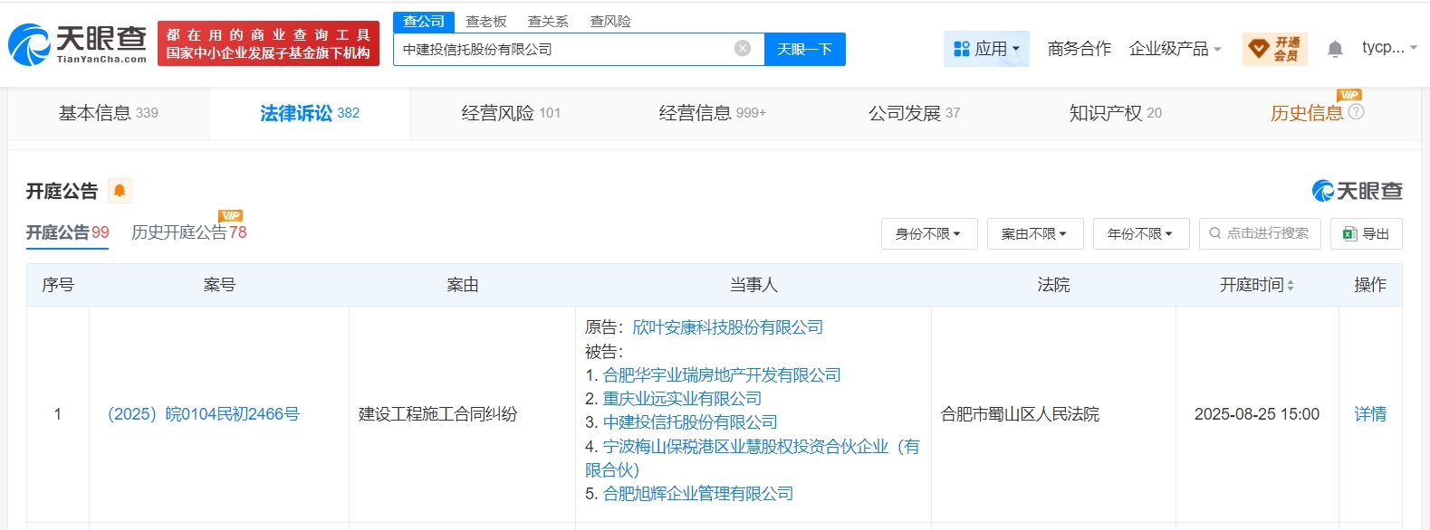This screenshot has width=1430, height=530.
Task: Open the 身份不限 filter
Action: [x=928, y=234]
